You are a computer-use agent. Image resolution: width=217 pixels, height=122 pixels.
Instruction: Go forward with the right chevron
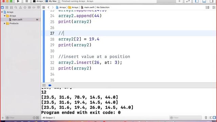click(x=53, y=7)
